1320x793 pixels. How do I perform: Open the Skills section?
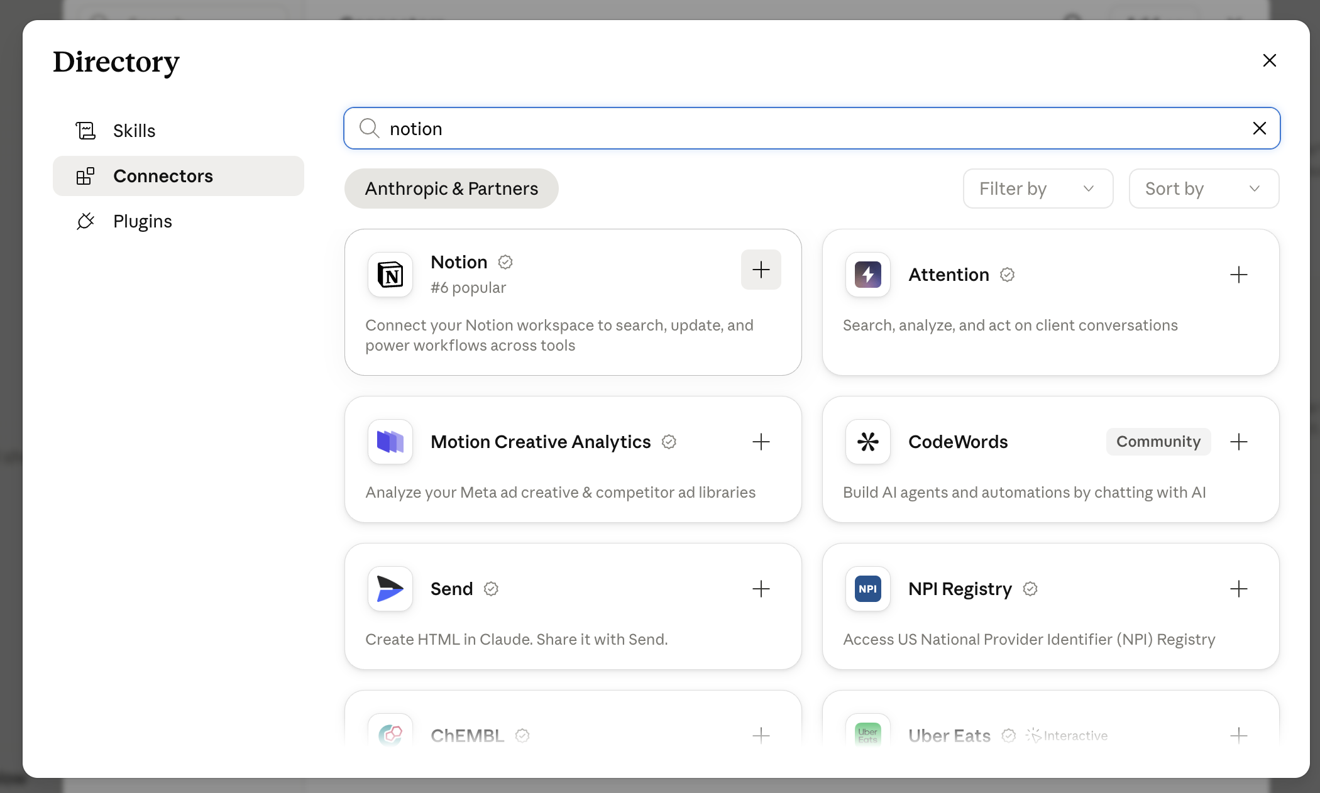[179, 131]
